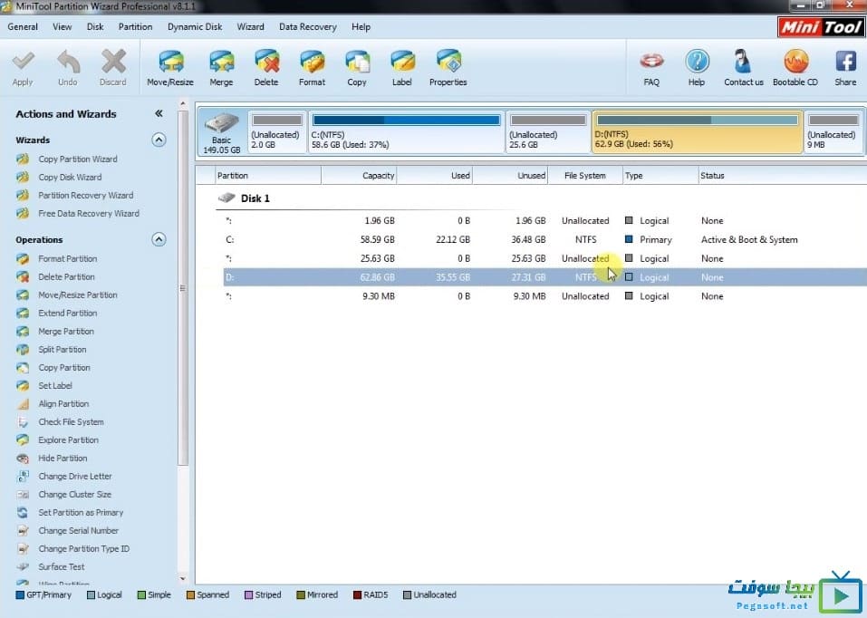Click the Facebook Share icon

[x=845, y=61]
